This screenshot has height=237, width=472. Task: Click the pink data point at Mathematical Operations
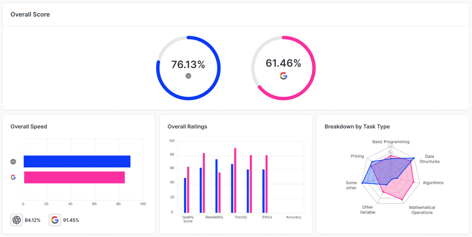click(402, 199)
